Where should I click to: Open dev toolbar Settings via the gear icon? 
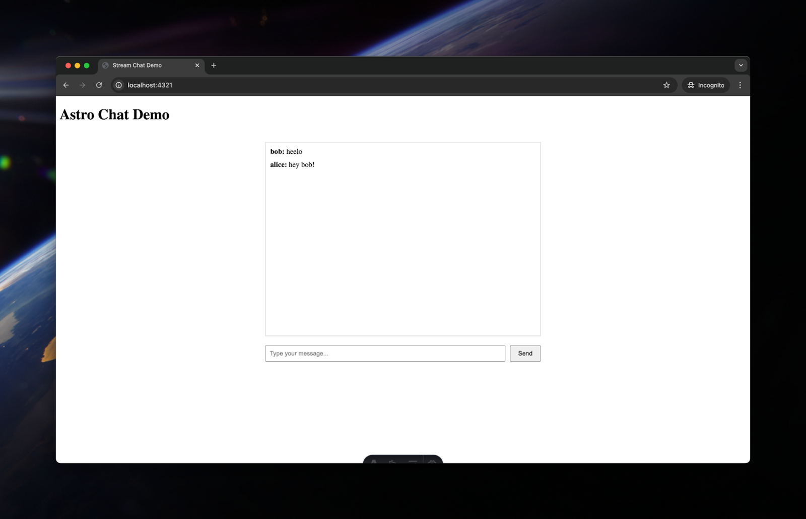(432, 462)
